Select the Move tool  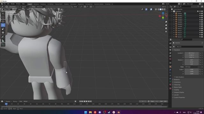click(3, 21)
